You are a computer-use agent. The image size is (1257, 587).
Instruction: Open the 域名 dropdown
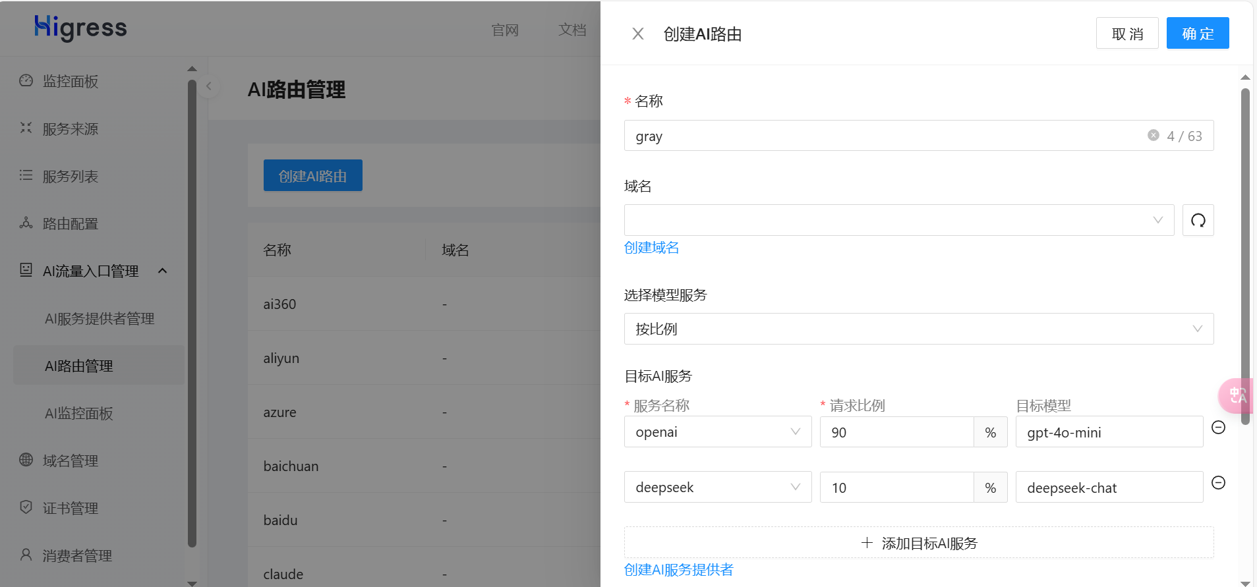(x=898, y=220)
